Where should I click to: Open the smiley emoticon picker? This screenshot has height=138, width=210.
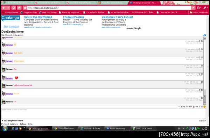pos(204,106)
